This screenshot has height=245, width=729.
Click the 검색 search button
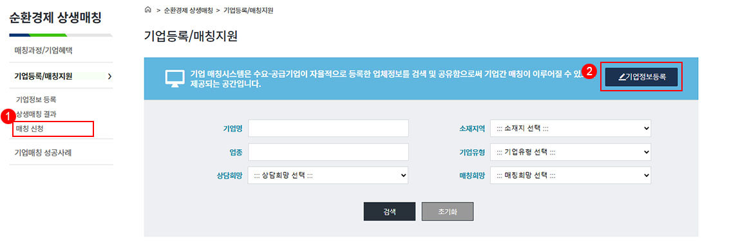pyautogui.click(x=390, y=211)
